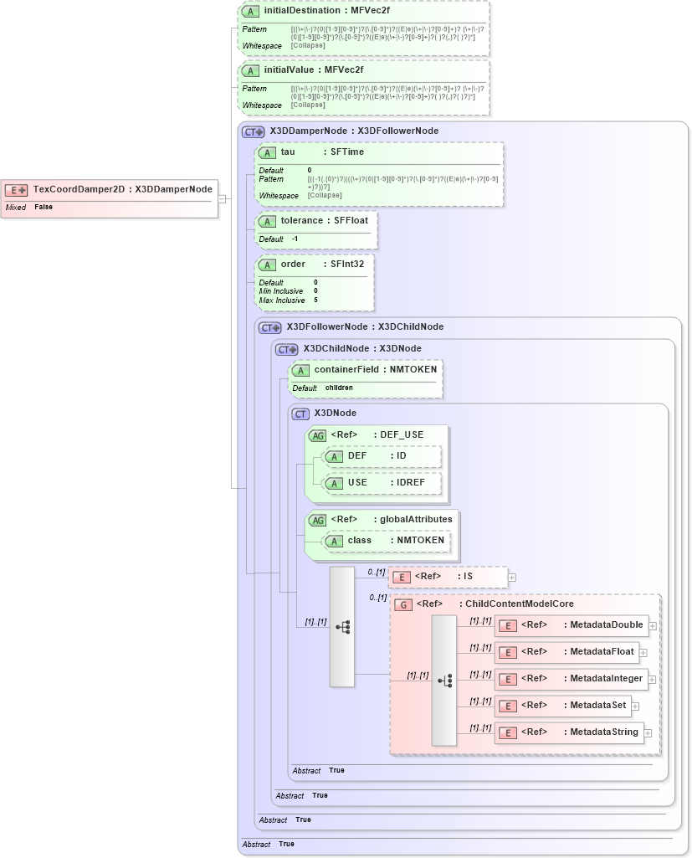The image size is (692, 858).
Task: Expand the MetadataInteger reference
Action: [652, 680]
